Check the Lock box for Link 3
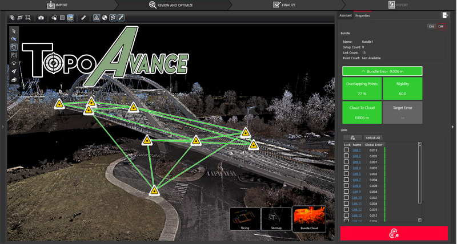457x244 pixels. coord(346,162)
